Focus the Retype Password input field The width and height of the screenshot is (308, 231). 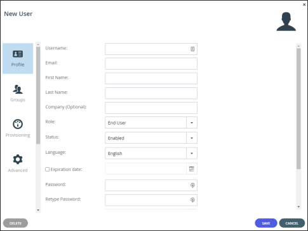pos(151,200)
